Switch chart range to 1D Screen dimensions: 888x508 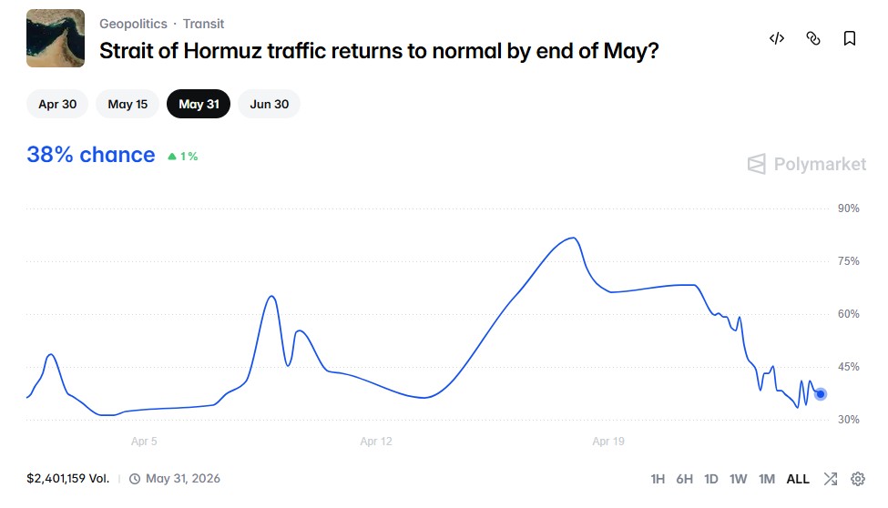(711, 479)
